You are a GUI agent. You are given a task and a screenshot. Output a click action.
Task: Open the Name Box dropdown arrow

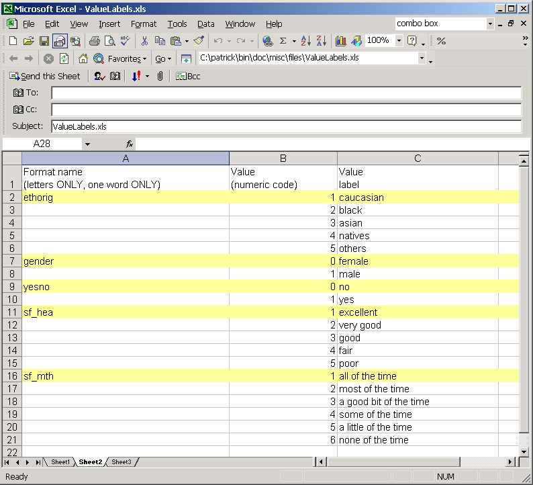click(87, 144)
